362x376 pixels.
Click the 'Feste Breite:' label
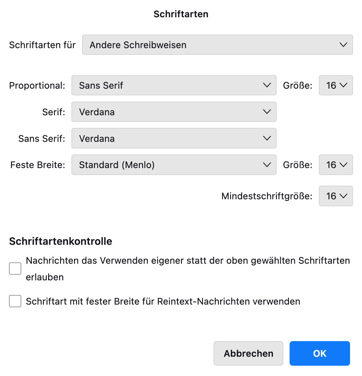pos(38,165)
